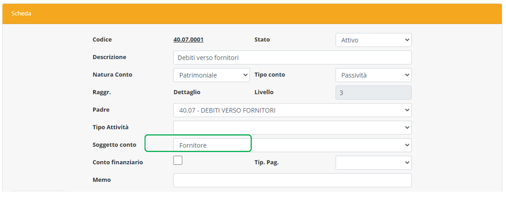Click the Memo label

102,180
